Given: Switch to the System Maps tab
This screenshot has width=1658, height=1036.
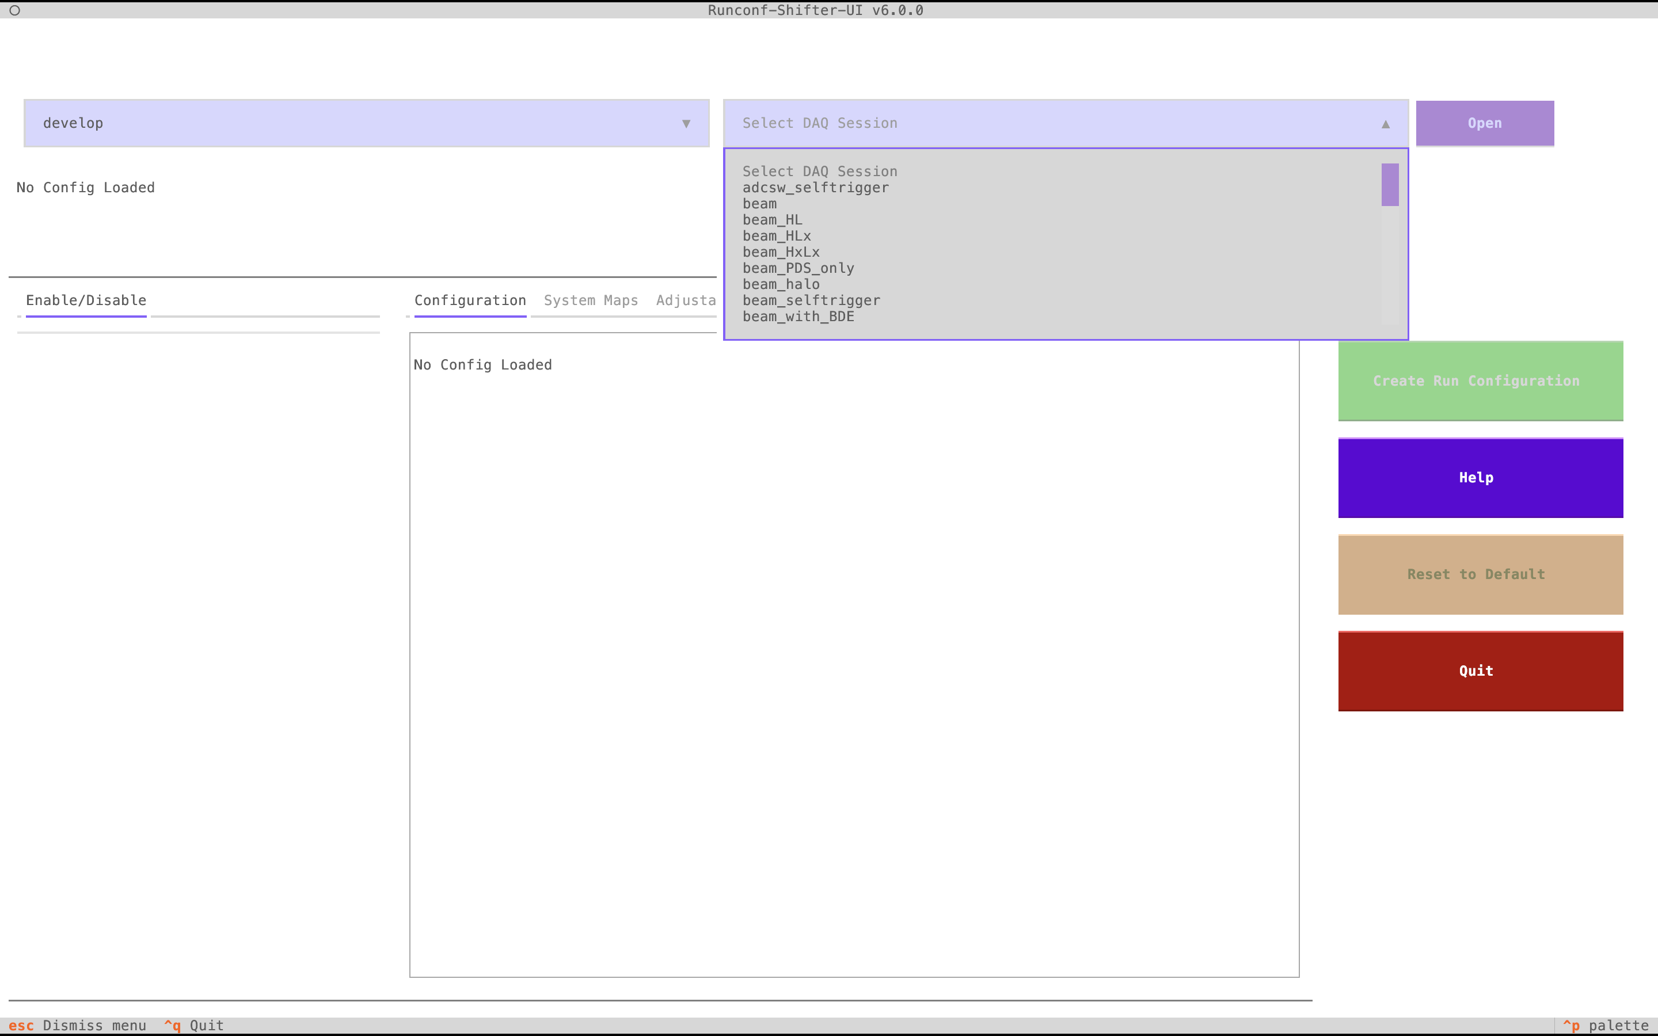Looking at the screenshot, I should point(591,300).
